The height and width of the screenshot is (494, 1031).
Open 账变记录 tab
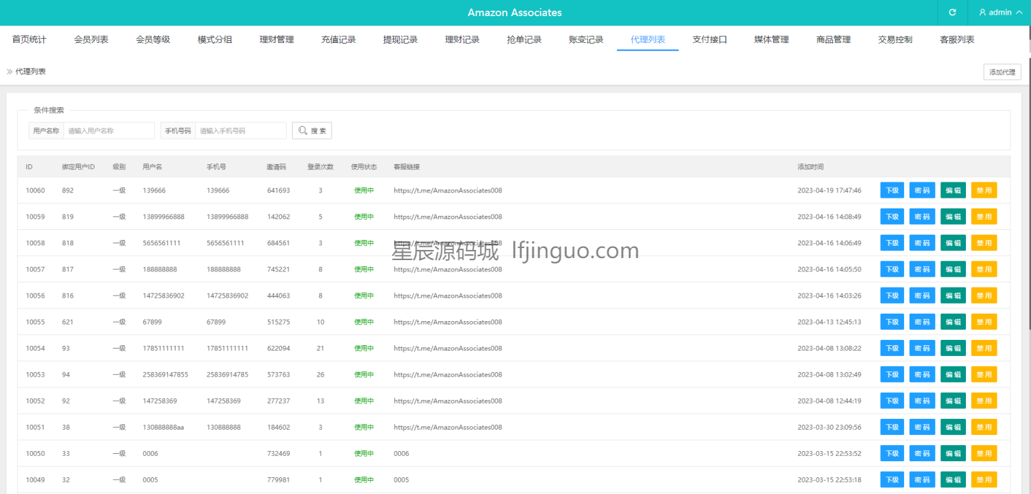[x=585, y=40]
